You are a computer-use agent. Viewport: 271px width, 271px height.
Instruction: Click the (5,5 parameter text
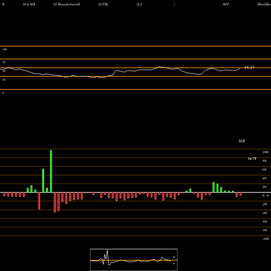139,4
